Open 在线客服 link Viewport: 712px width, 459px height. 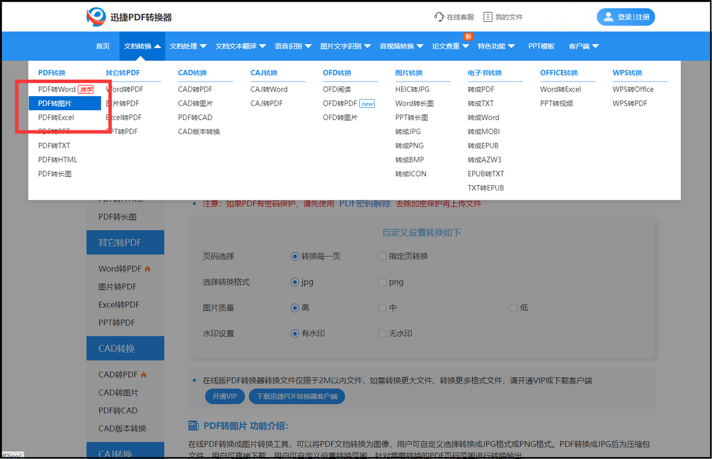click(x=454, y=17)
